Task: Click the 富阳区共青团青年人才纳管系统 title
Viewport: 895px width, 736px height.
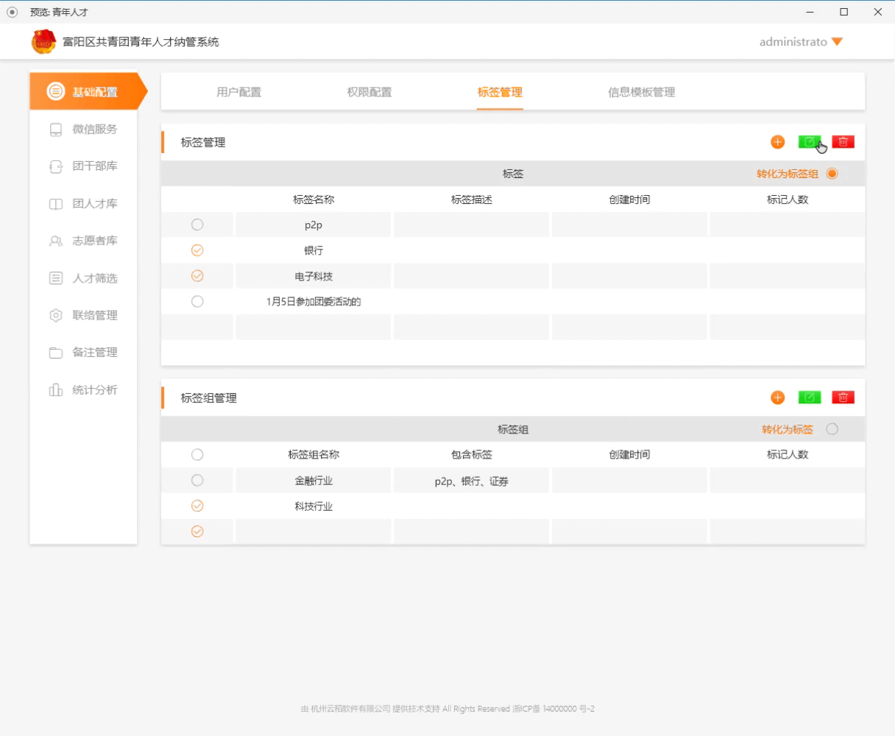Action: click(x=141, y=42)
